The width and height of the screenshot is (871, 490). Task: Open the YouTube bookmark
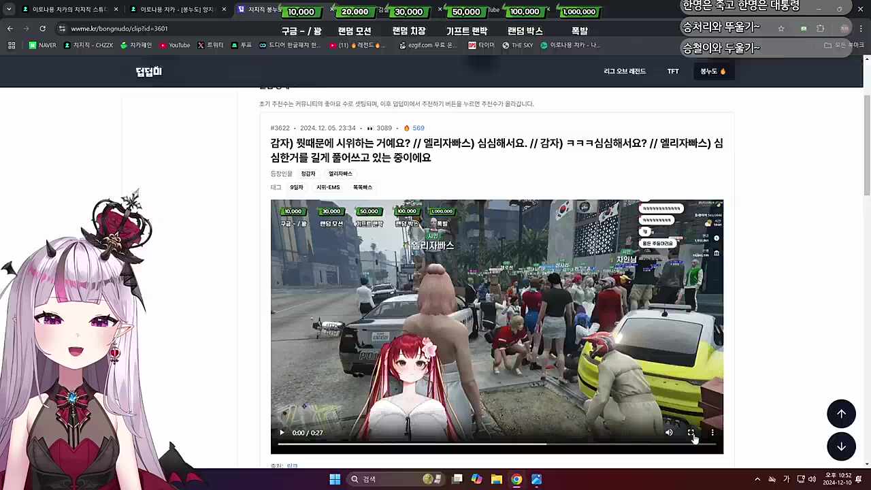point(175,46)
